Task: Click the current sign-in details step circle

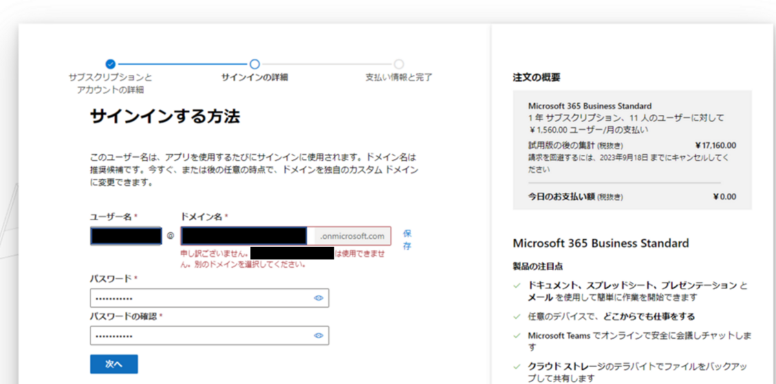Action: coord(255,64)
